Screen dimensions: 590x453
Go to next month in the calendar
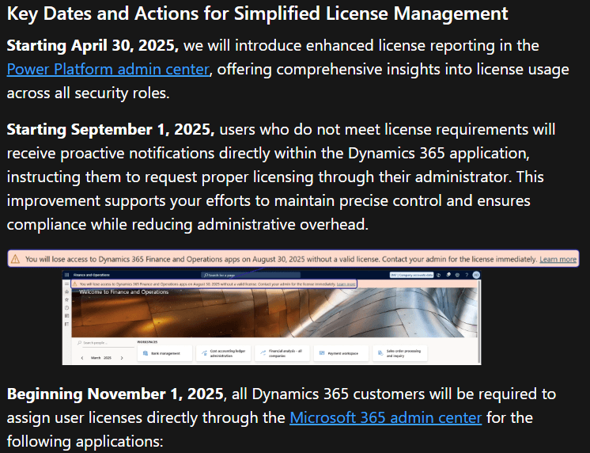(x=121, y=358)
